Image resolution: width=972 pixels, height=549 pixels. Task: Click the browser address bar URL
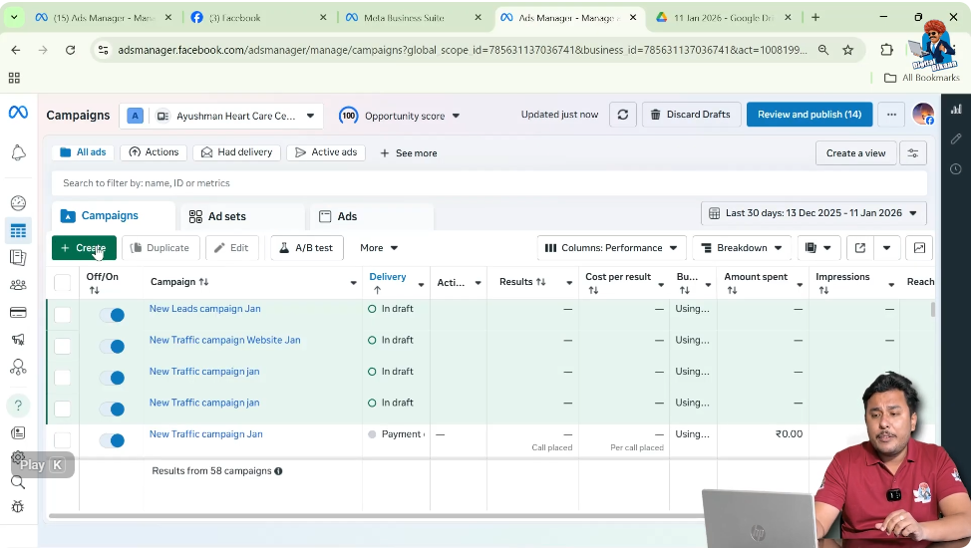462,50
